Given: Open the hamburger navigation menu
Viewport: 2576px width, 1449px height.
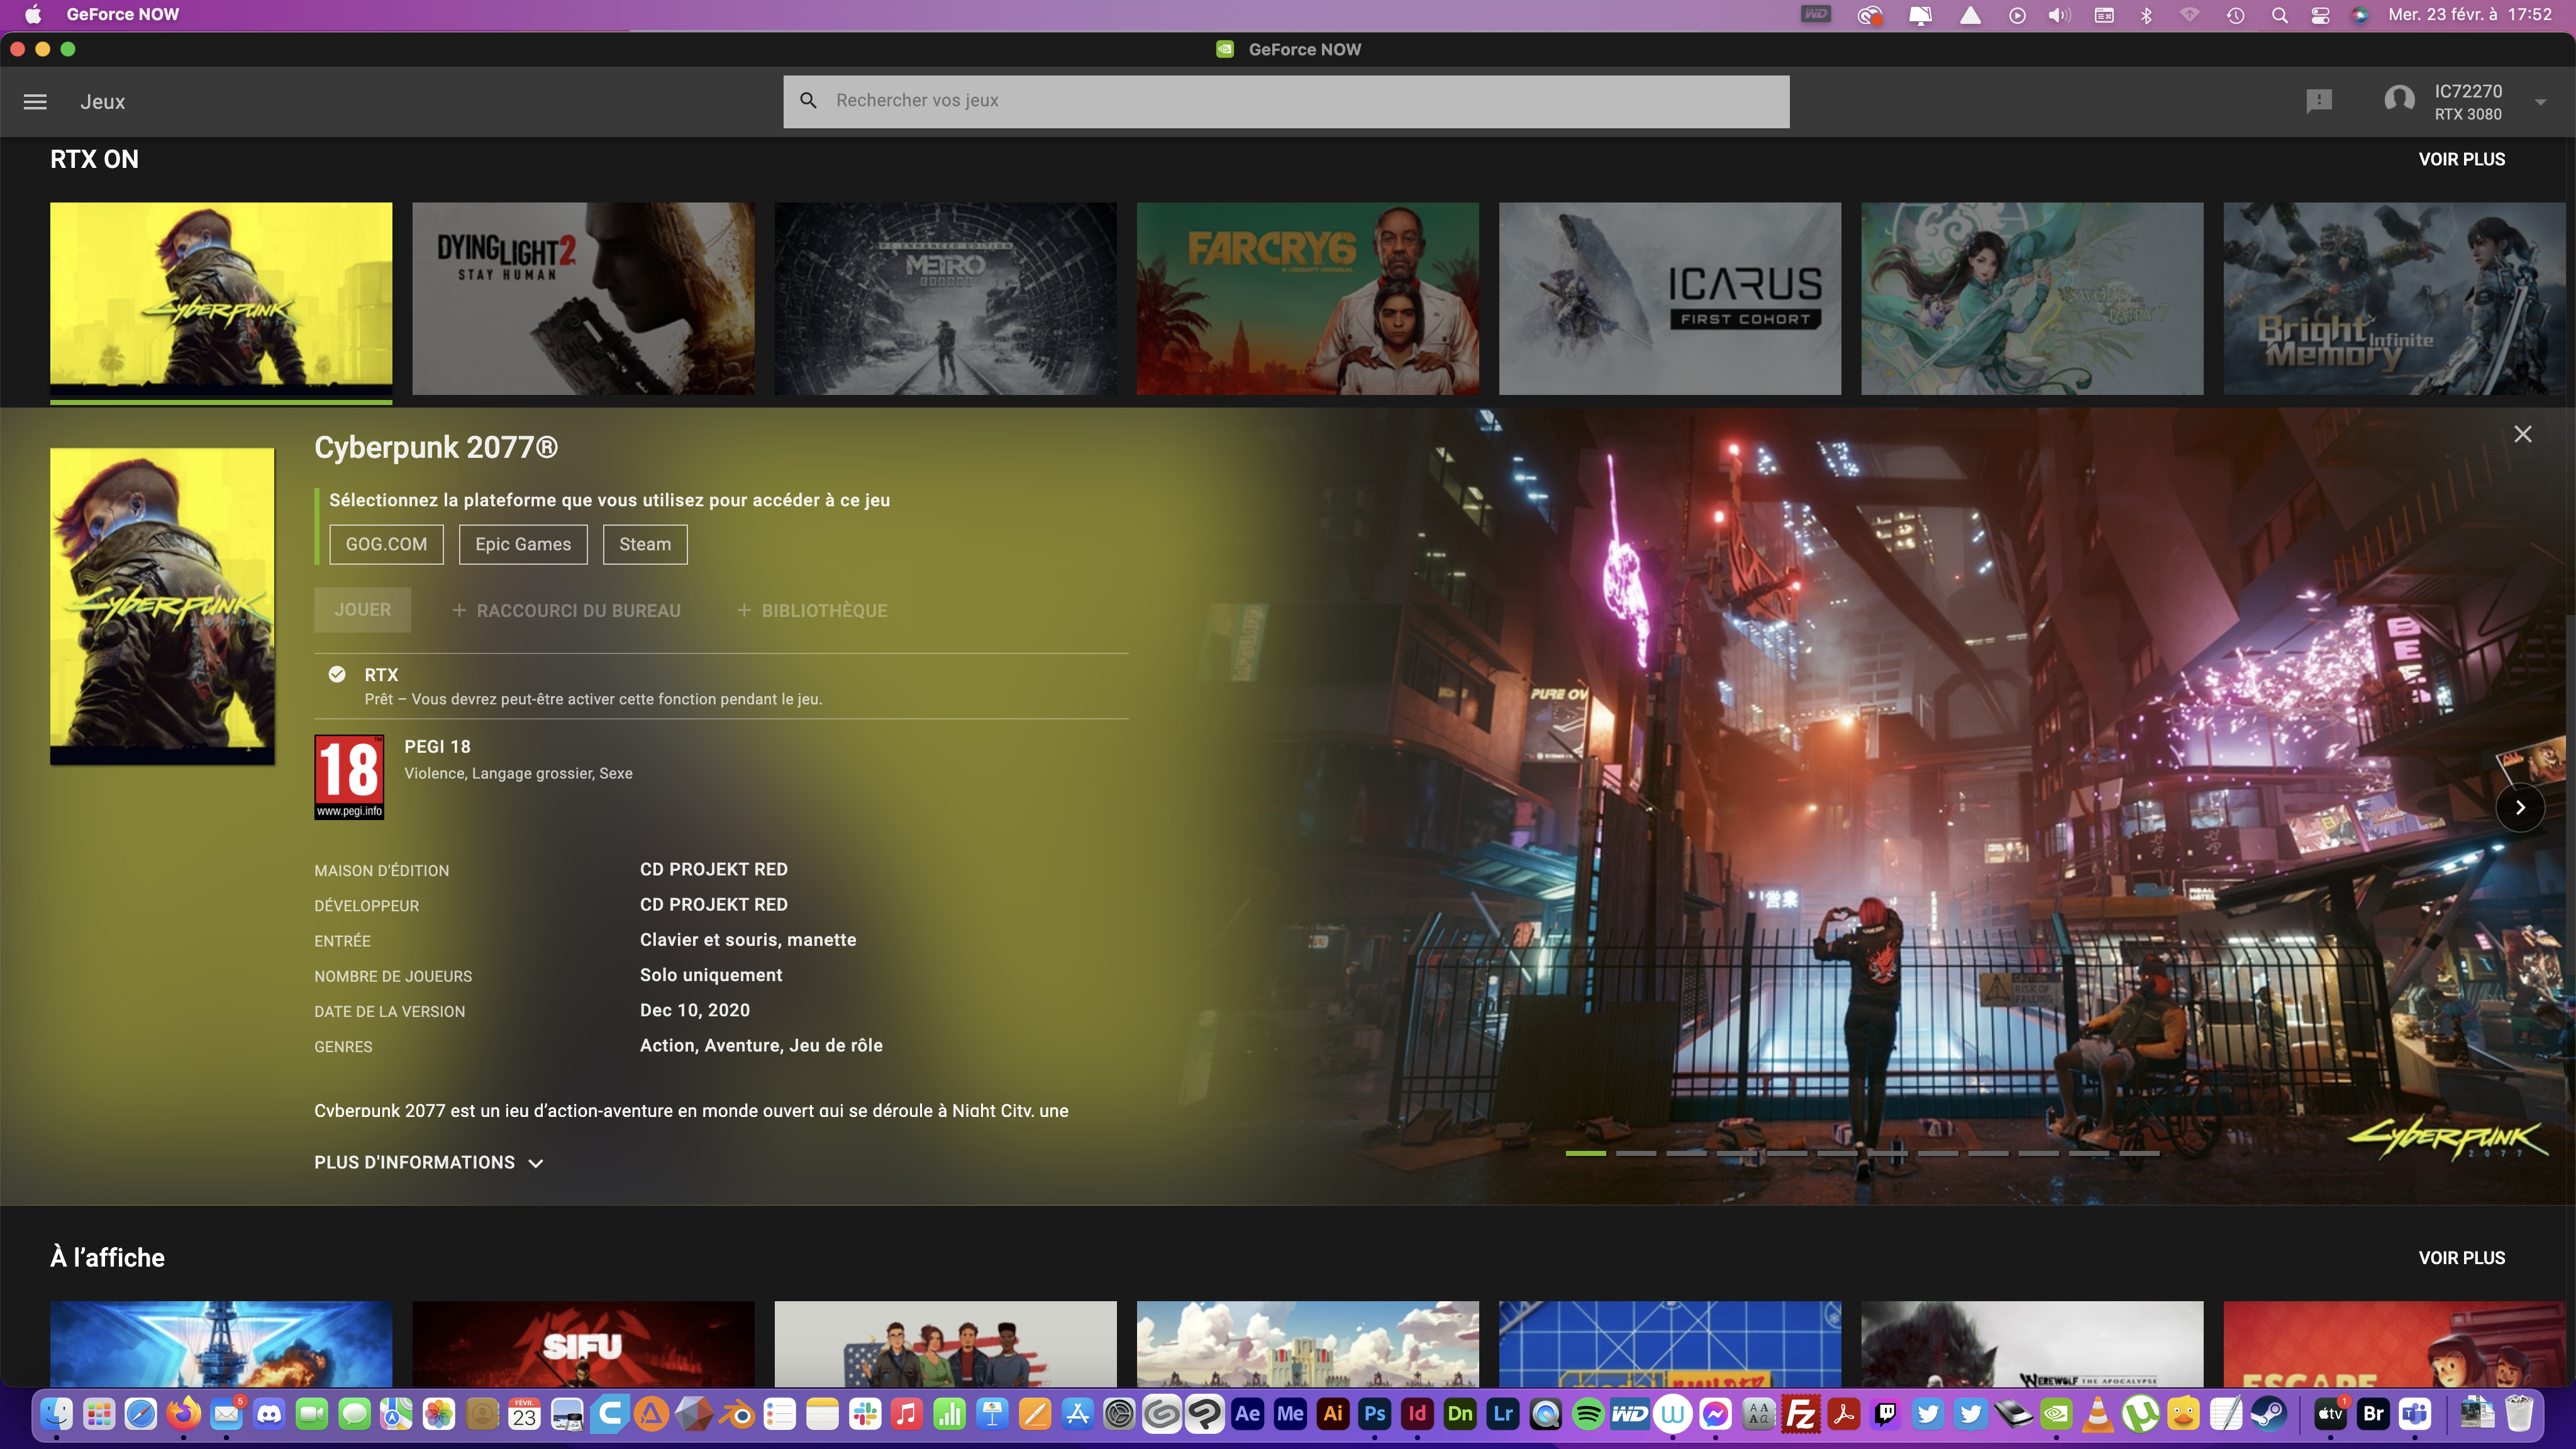Looking at the screenshot, I should (35, 102).
